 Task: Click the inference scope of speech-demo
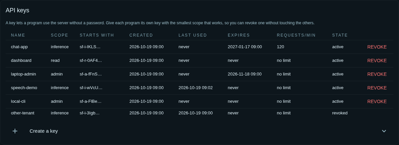pos(60,88)
